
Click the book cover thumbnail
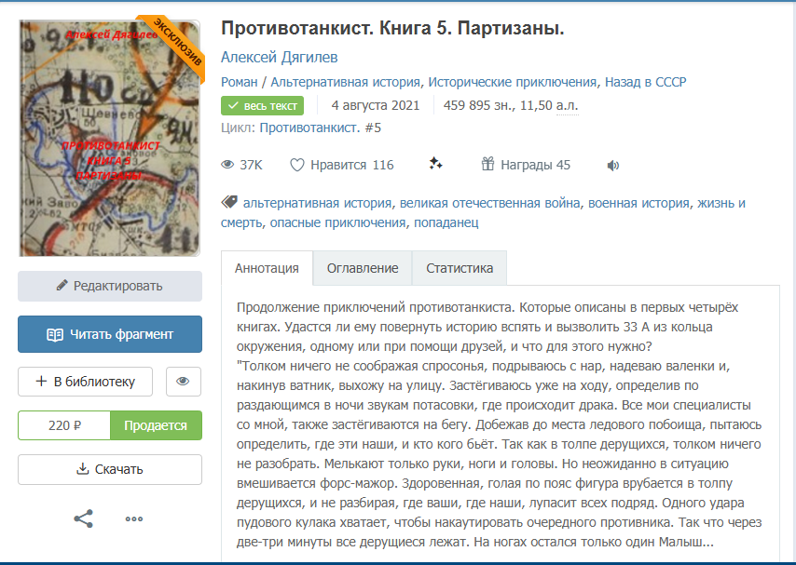[x=109, y=138]
